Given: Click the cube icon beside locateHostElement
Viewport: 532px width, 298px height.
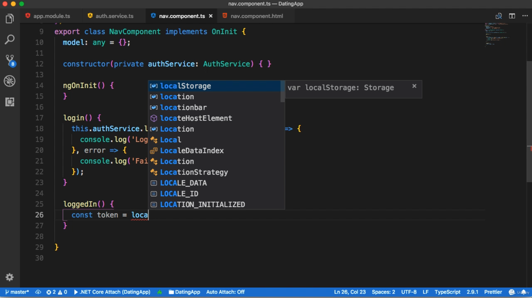Looking at the screenshot, I should coord(154,118).
